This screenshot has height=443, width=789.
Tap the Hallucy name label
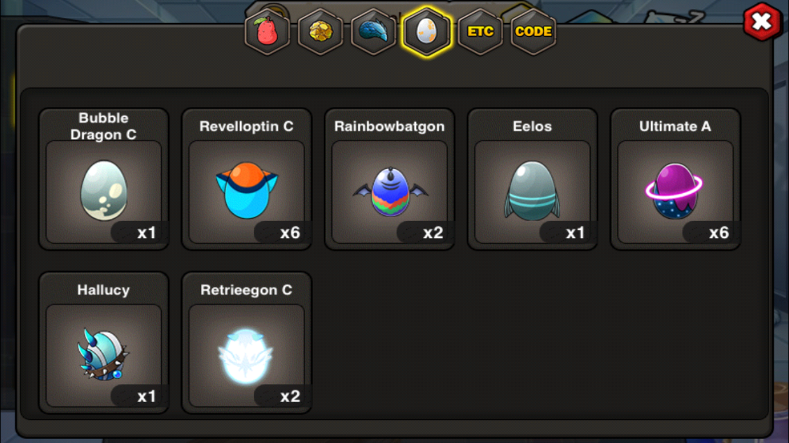(x=104, y=290)
